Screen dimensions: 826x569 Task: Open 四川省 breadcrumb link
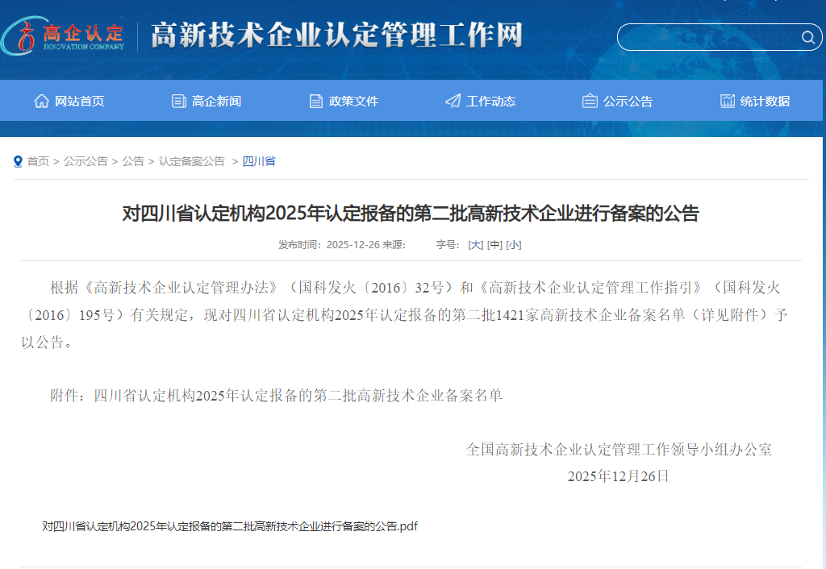coord(259,161)
